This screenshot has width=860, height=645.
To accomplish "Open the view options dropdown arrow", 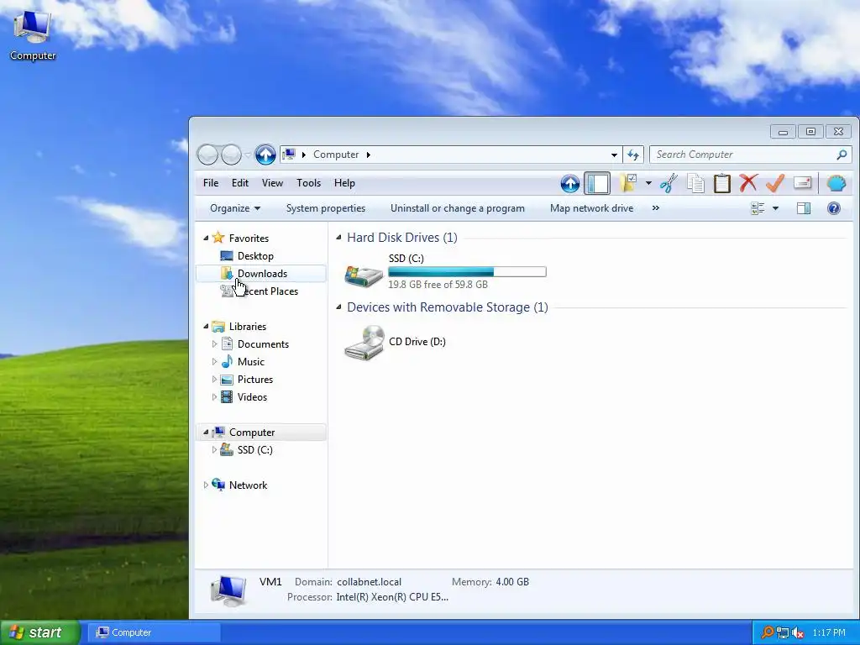I will (x=775, y=208).
